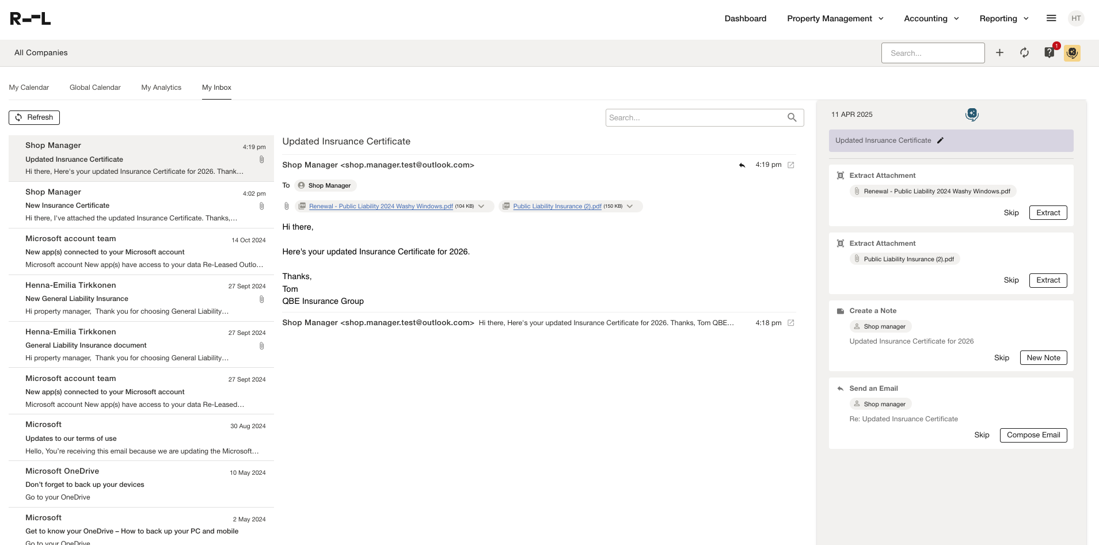Click the Refresh button
This screenshot has height=545, width=1099.
pyautogui.click(x=34, y=117)
